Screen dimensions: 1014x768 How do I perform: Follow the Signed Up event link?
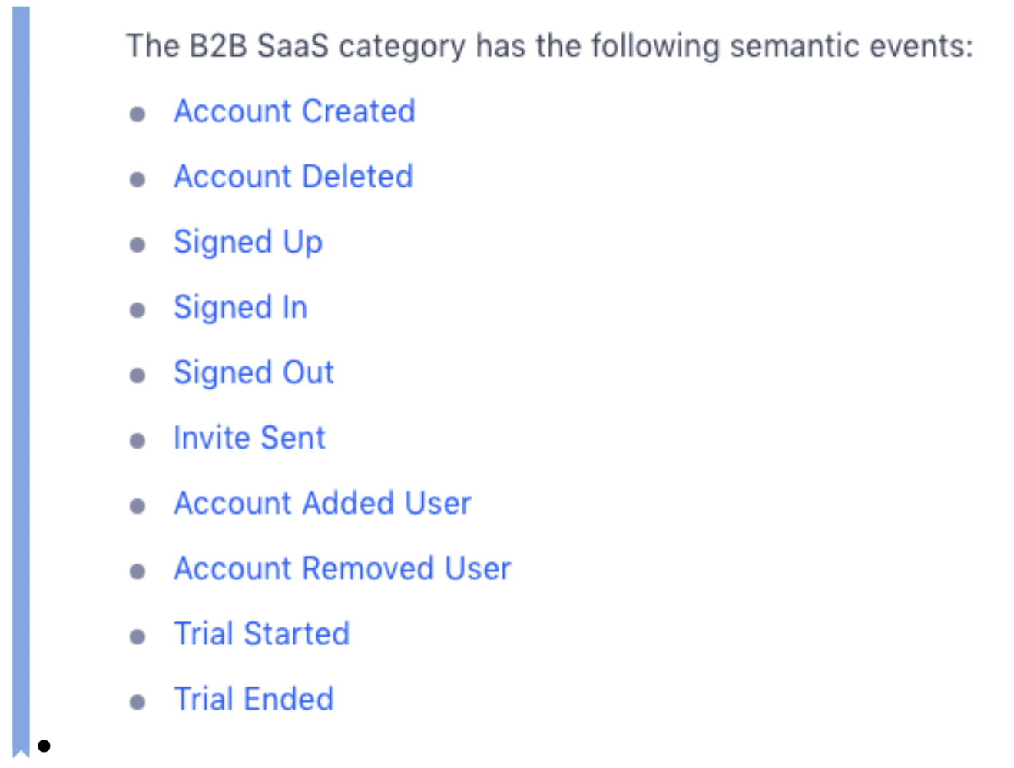248,243
